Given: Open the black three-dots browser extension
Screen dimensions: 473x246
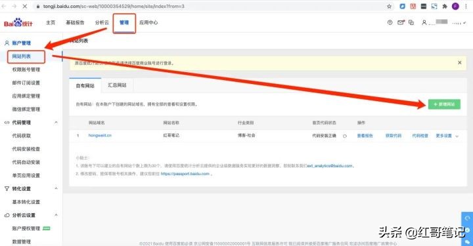Looking at the screenshot, I should 424,7.
